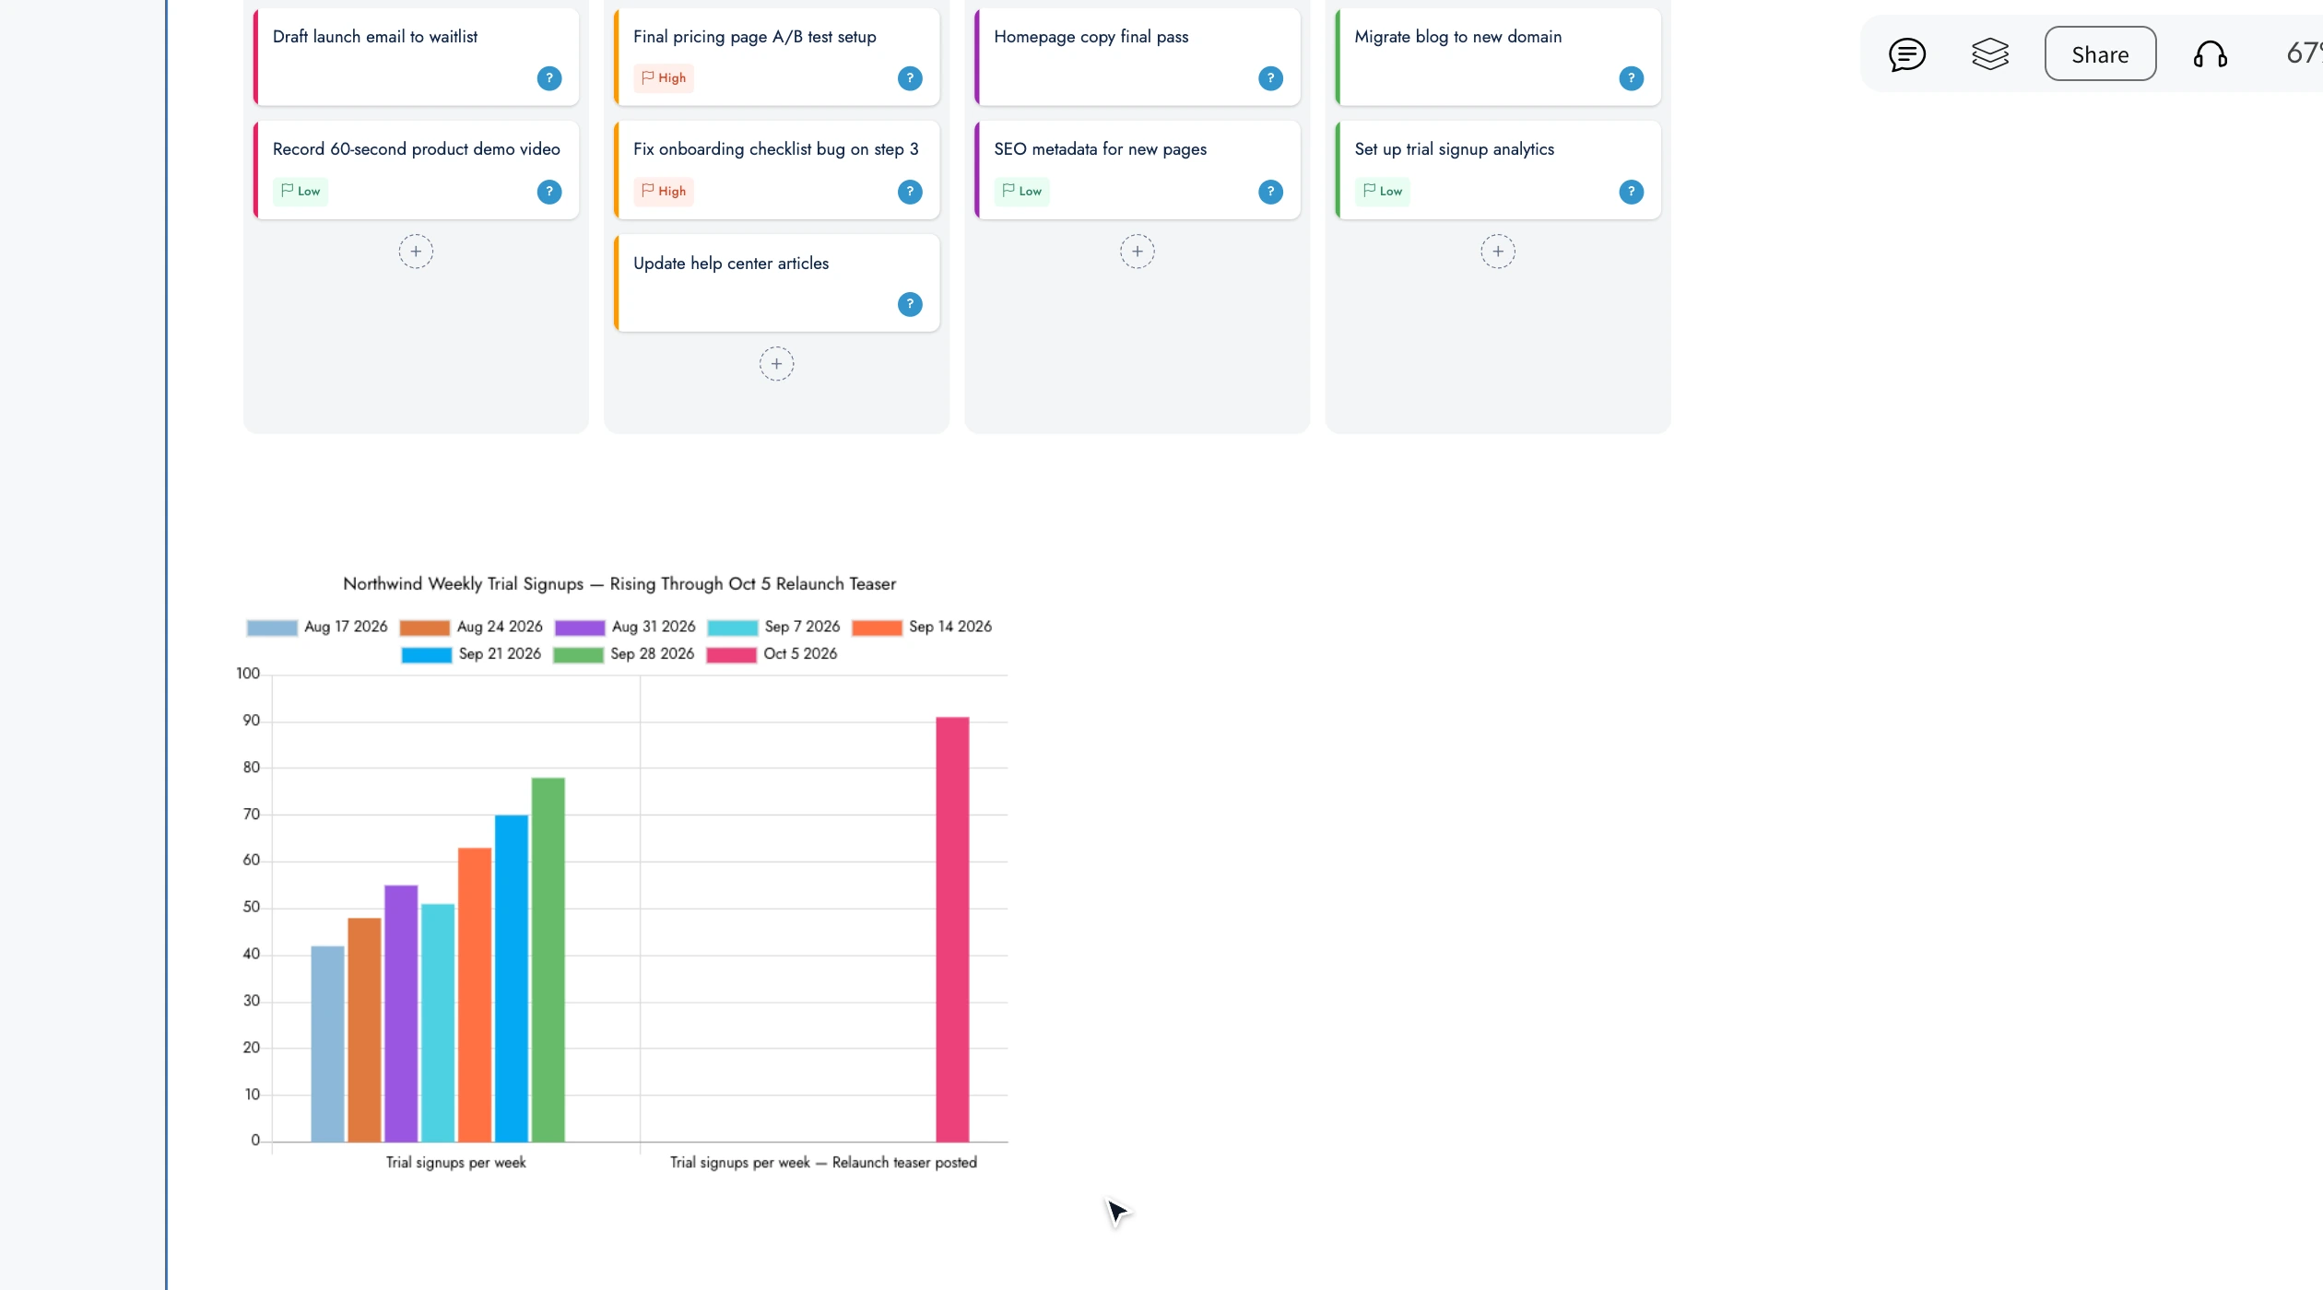Click help icon on Update help center card
The width and height of the screenshot is (2323, 1290).
tap(910, 304)
